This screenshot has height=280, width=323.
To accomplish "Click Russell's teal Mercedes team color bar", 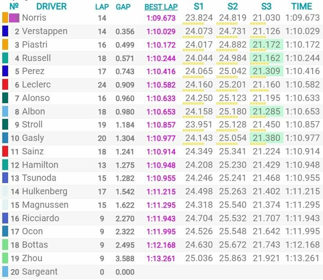I will [x=5, y=58].
